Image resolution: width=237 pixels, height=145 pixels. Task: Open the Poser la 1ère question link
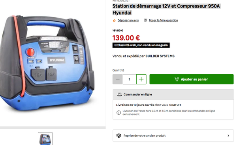tap(163, 20)
